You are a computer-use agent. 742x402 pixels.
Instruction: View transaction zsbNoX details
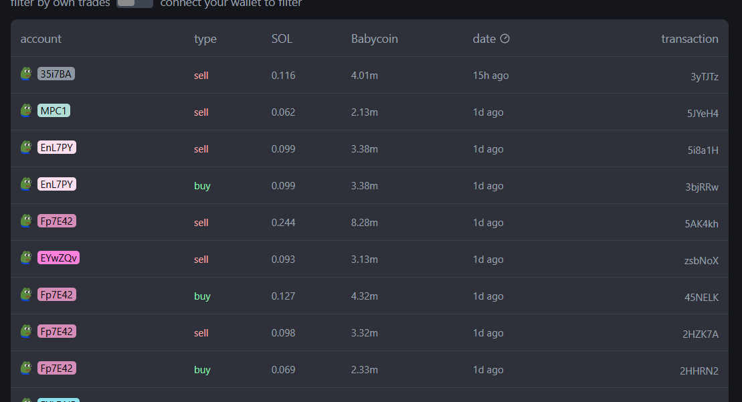pos(701,261)
